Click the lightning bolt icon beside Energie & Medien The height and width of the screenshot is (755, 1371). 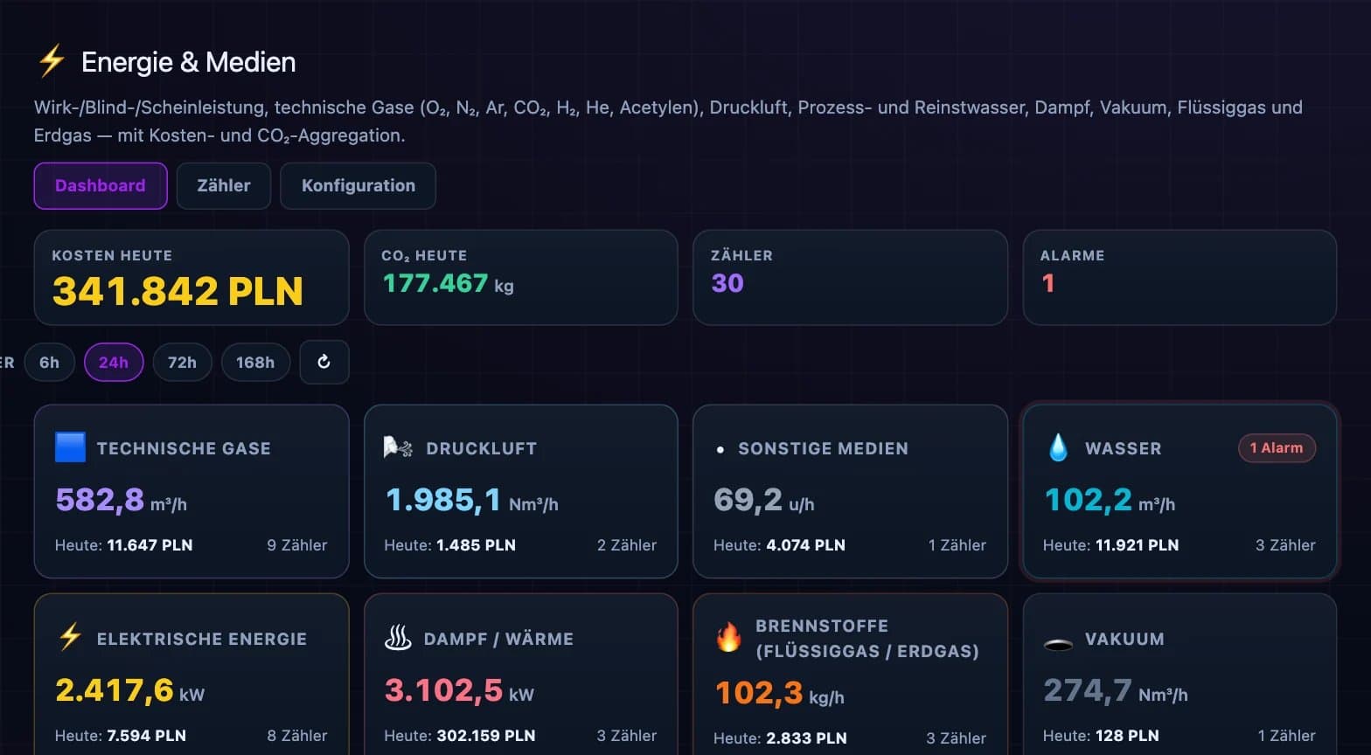(52, 61)
